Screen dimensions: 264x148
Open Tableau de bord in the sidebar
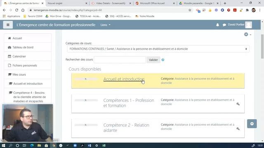[x=28, y=47]
